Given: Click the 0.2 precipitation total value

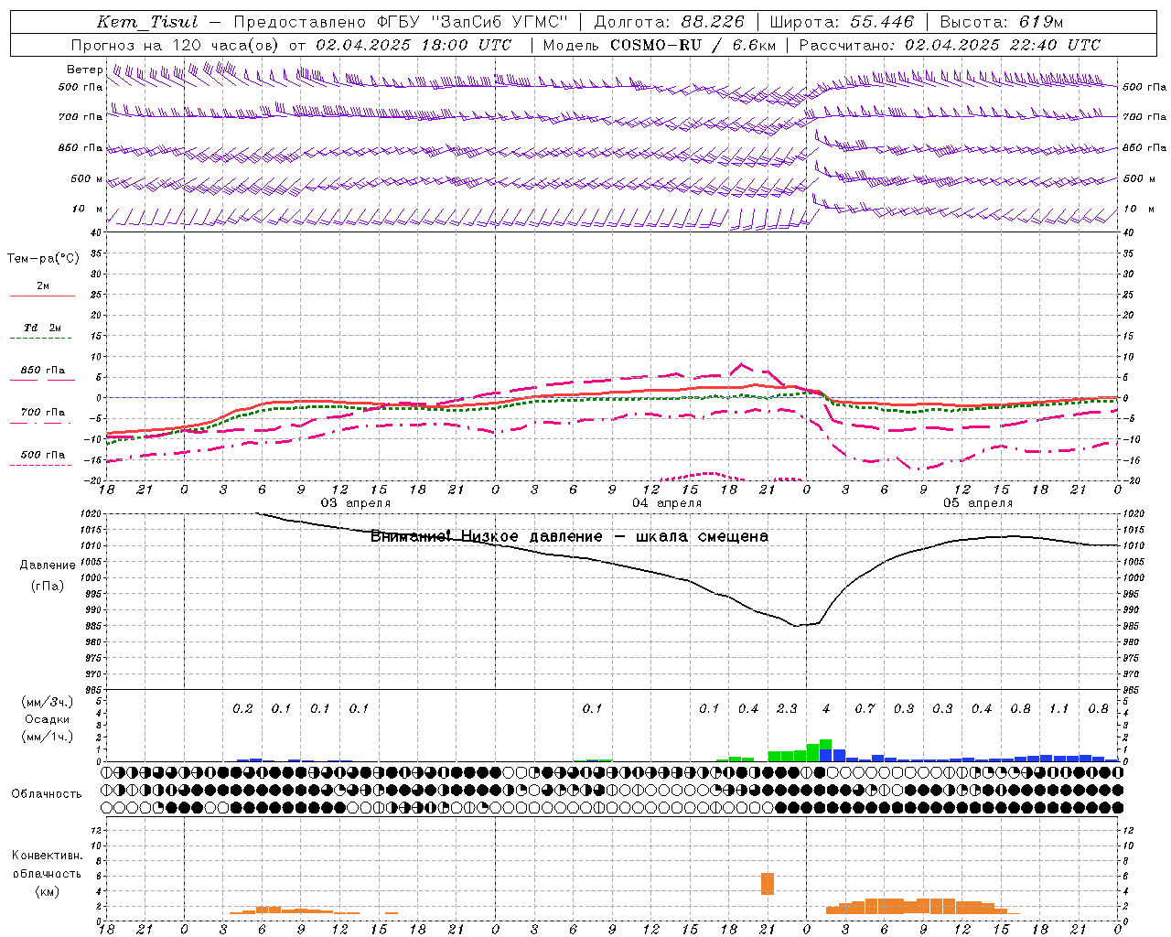Looking at the screenshot, I should [242, 708].
